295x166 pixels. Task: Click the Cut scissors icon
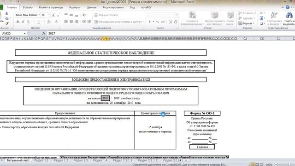pyautogui.click(x=6, y=13)
